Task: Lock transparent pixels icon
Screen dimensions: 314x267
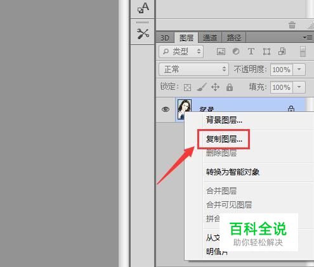Action: (x=187, y=87)
